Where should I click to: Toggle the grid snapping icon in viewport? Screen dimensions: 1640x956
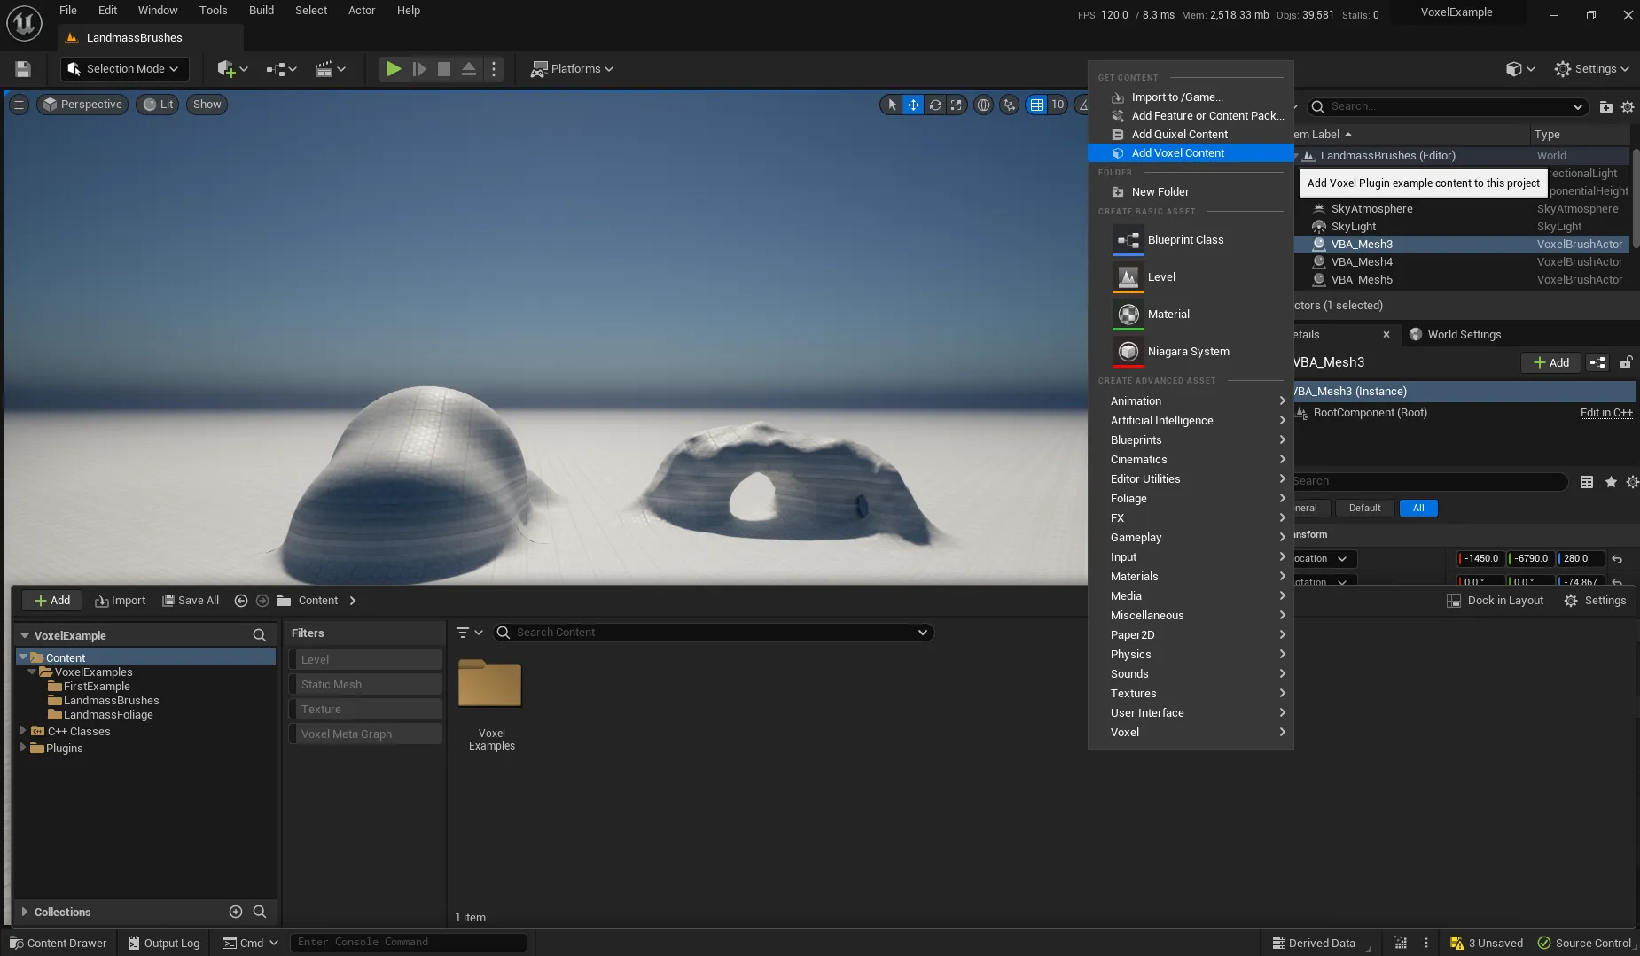(1036, 105)
